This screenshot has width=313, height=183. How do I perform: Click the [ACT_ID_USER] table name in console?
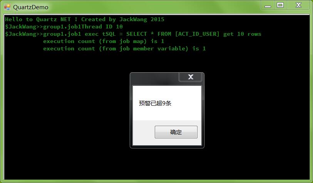click(x=197, y=34)
